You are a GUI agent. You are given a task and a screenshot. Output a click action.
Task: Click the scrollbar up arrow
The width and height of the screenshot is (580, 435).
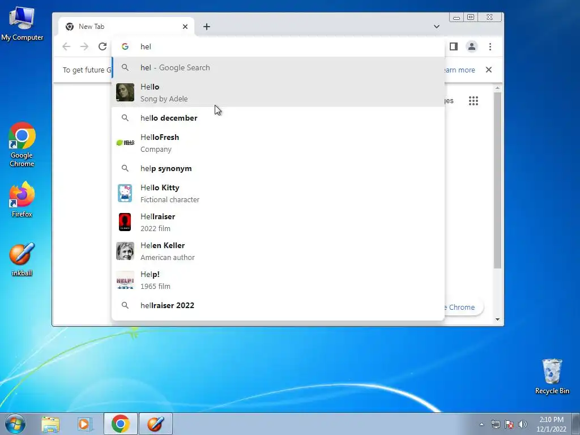497,88
